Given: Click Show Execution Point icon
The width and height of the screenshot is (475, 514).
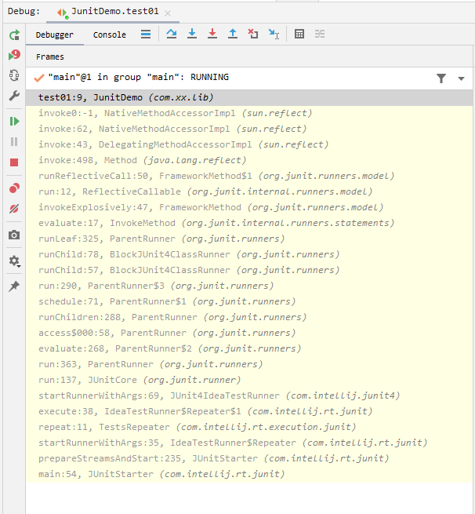Looking at the screenshot, I should click(146, 34).
